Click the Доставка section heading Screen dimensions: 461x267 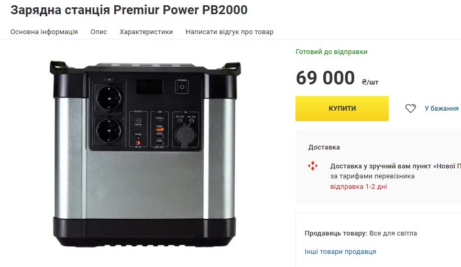click(x=324, y=147)
